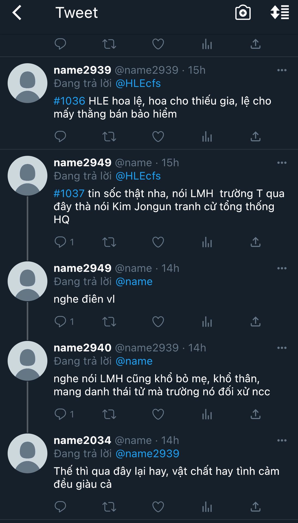This screenshot has height=523, width=298.
Task: Retweet name2940's 'nghe nói LMH' tweet
Action: coord(109,414)
